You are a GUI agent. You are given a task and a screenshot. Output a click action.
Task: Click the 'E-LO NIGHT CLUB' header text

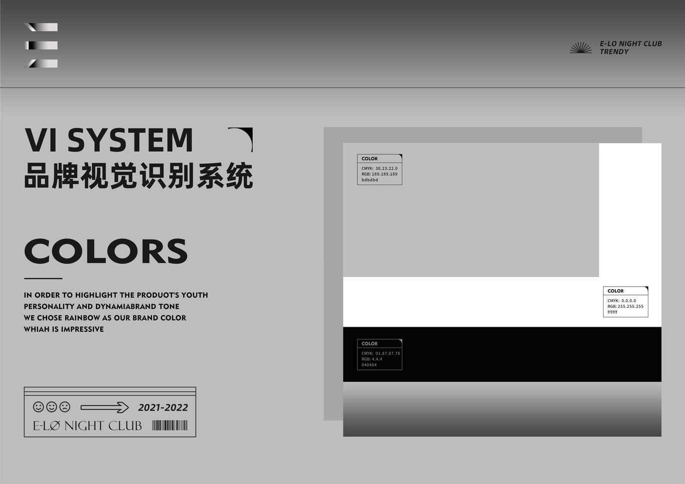[631, 44]
